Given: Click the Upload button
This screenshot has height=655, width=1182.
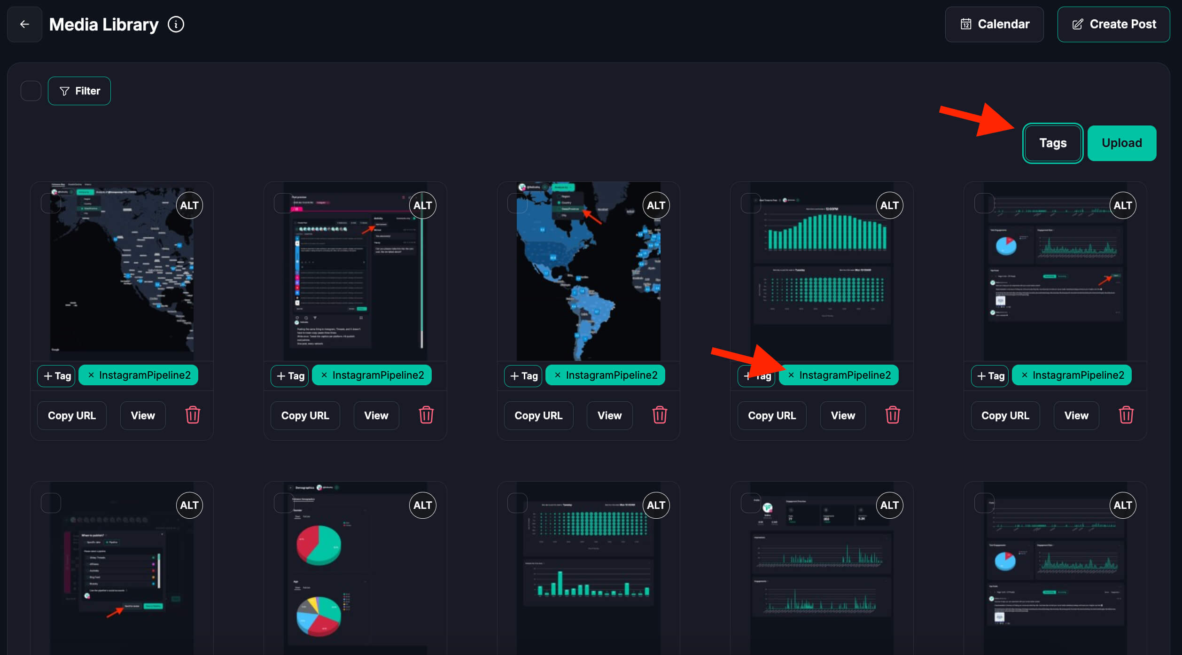Looking at the screenshot, I should pyautogui.click(x=1121, y=143).
